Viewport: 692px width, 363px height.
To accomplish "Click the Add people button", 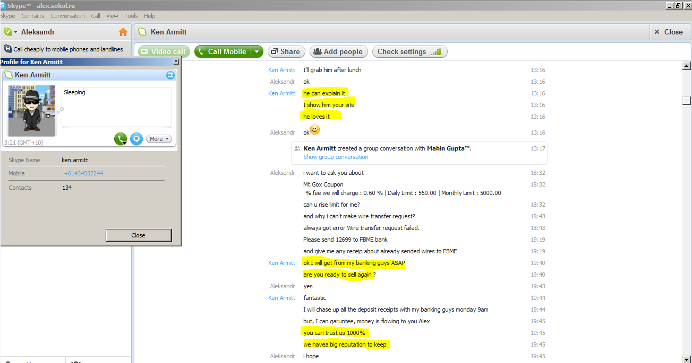I will coord(338,51).
